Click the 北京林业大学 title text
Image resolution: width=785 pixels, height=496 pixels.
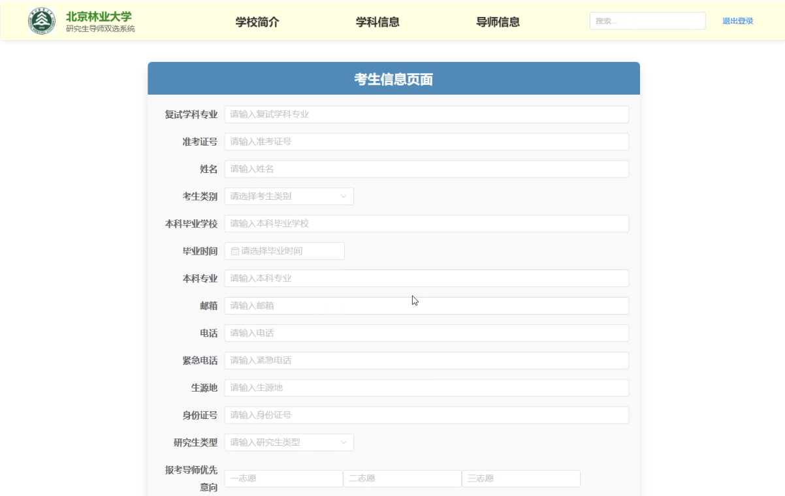[99, 16]
